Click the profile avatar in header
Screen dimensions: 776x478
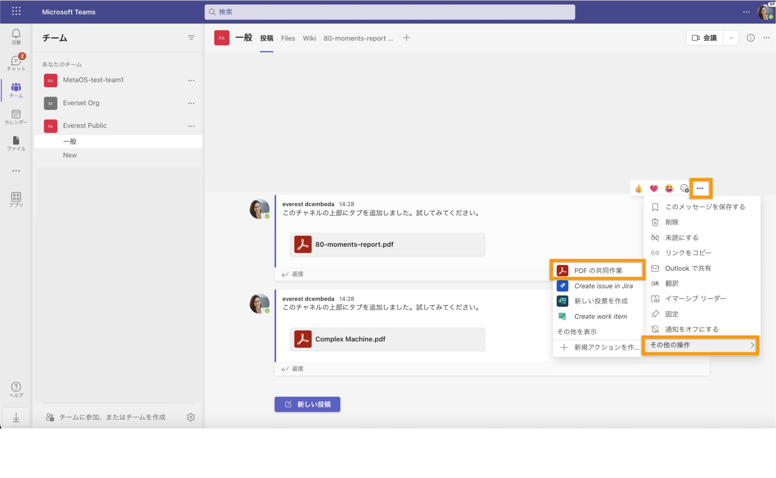pyautogui.click(x=765, y=12)
